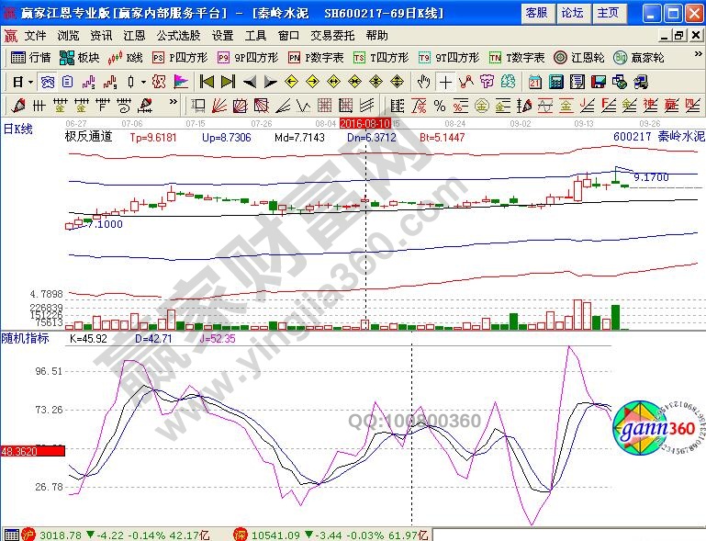Click the red 48.3620 indicator value marker
The height and width of the screenshot is (541, 706).
[x=18, y=452]
